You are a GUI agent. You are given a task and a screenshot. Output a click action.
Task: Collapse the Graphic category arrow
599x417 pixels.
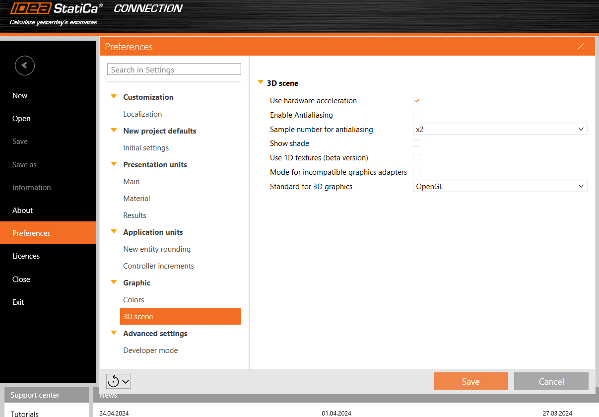(114, 282)
